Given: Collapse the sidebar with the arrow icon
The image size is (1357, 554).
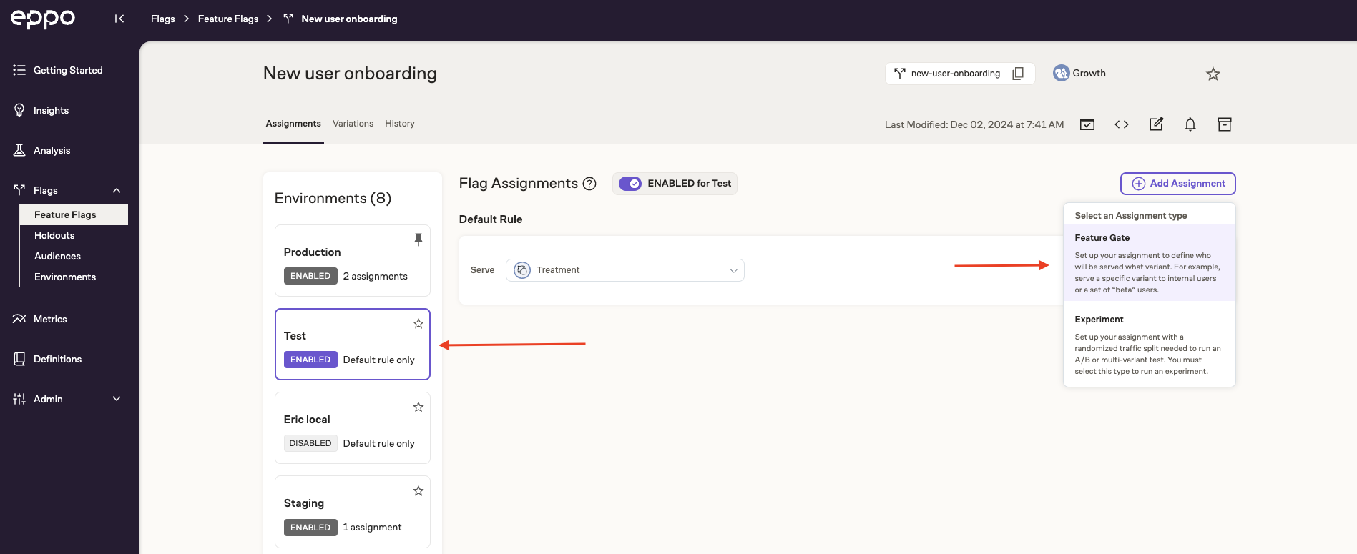Looking at the screenshot, I should click(x=119, y=19).
